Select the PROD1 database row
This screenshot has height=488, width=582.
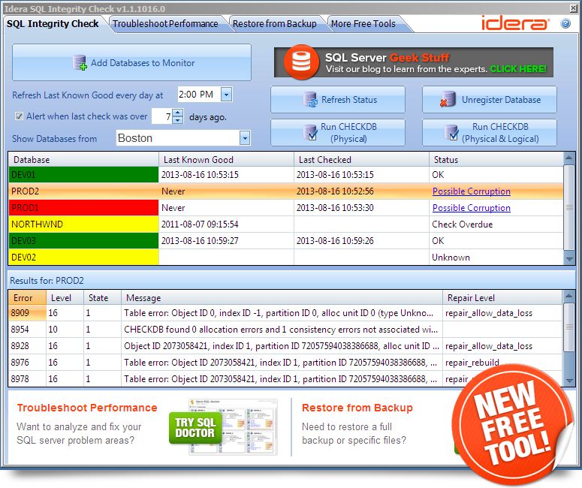tap(286, 208)
